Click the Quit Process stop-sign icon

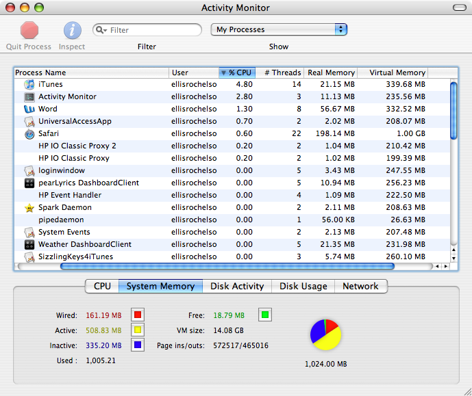[29, 30]
